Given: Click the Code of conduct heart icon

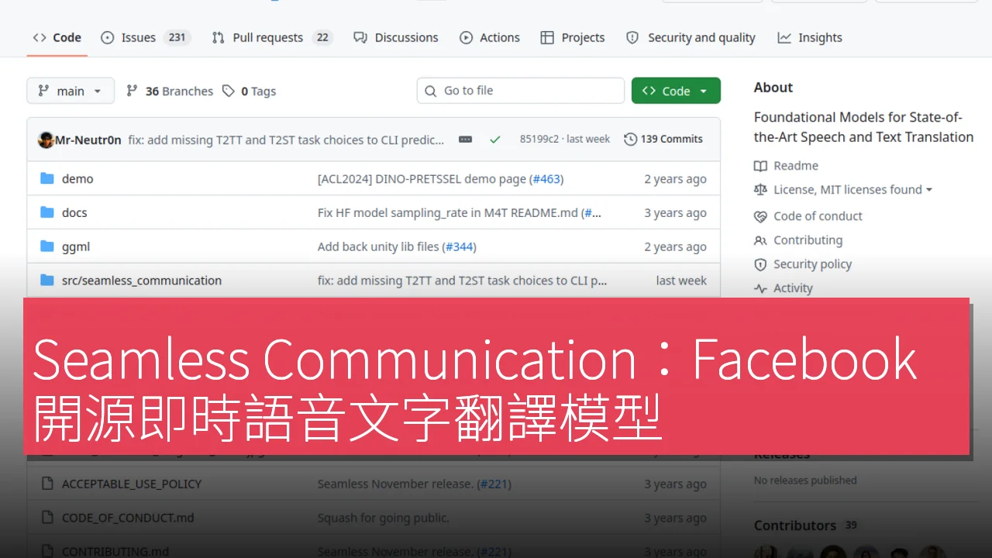Looking at the screenshot, I should tap(760, 216).
